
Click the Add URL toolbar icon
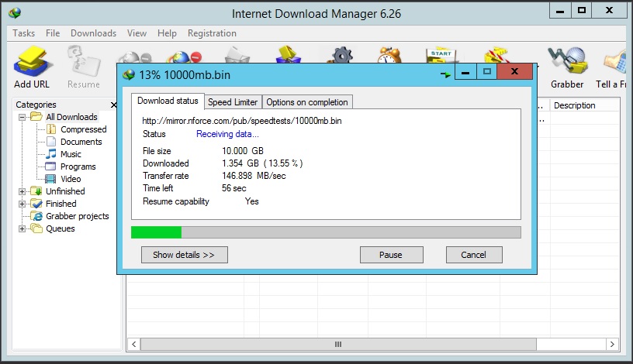point(32,62)
